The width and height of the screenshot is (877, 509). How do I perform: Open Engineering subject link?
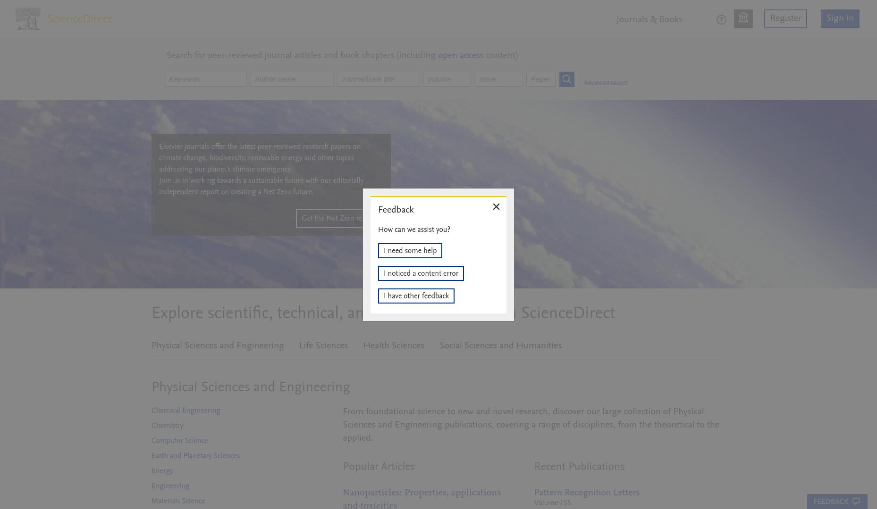point(170,486)
